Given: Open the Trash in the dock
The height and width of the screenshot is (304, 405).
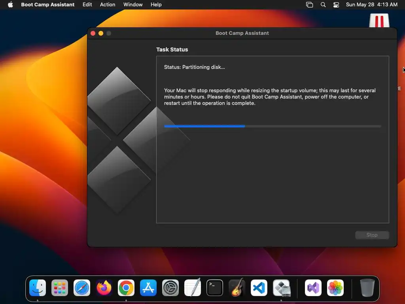Looking at the screenshot, I should tap(367, 287).
